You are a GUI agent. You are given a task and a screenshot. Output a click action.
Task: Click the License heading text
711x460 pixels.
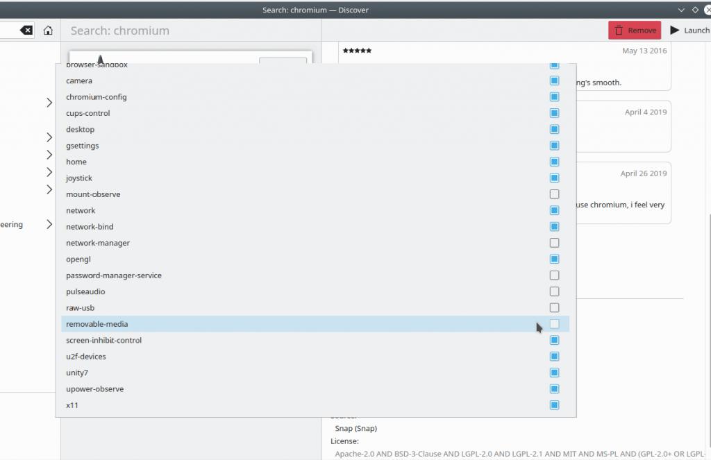click(344, 441)
